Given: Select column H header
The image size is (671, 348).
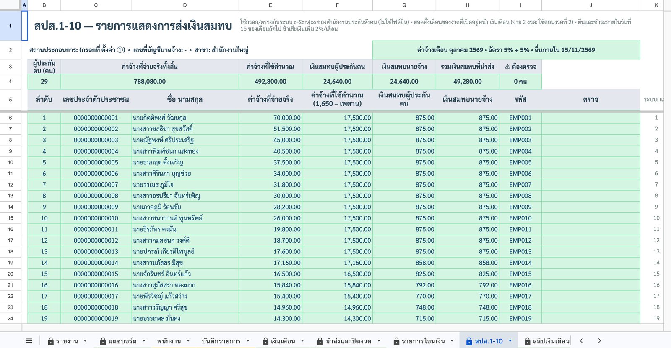Looking at the screenshot, I should [468, 5].
